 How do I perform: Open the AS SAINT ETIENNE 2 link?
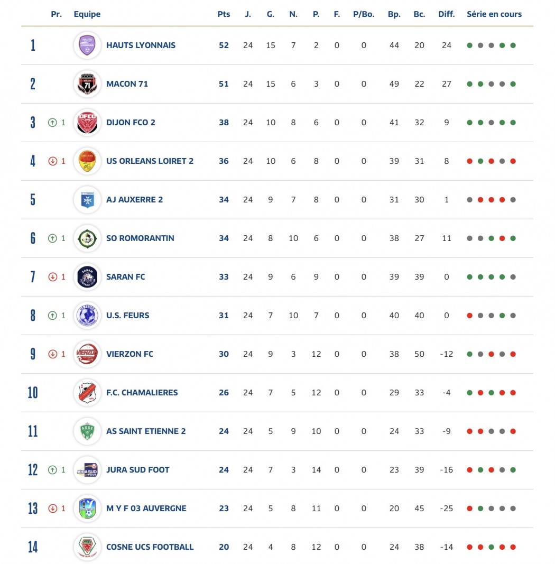[x=146, y=431]
